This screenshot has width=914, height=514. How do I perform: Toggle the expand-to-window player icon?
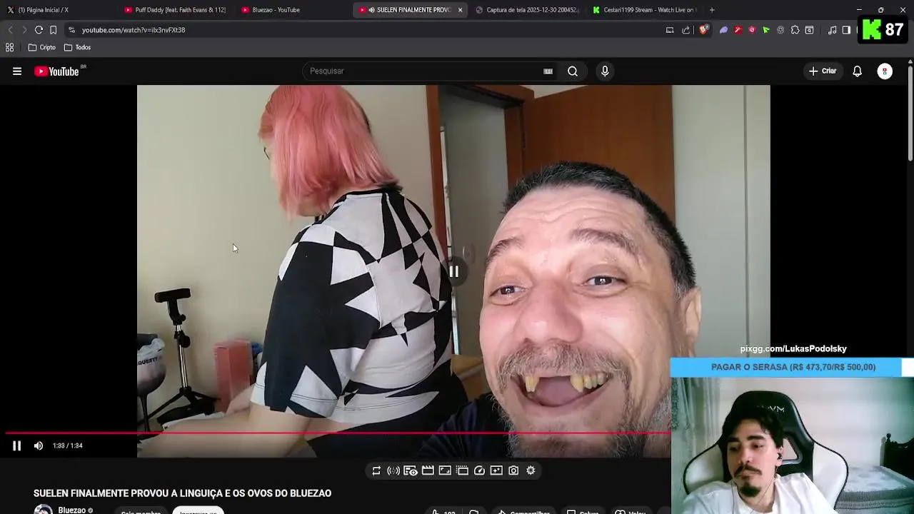tap(445, 470)
